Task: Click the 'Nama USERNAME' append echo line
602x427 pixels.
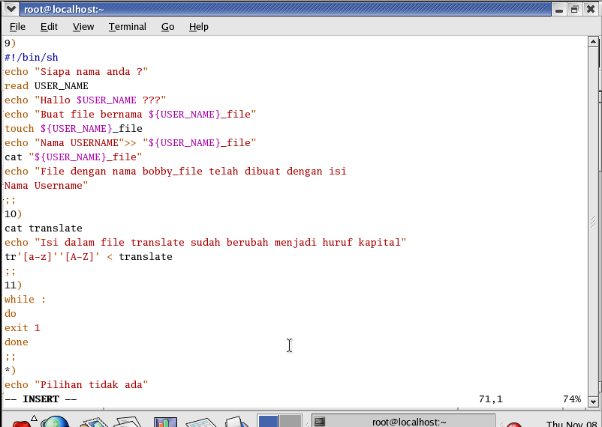Action: pyautogui.click(x=130, y=142)
